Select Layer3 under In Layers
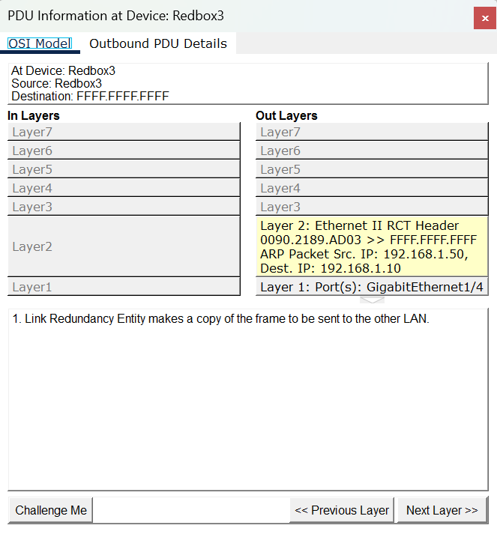This screenshot has width=497, height=540. coord(124,207)
